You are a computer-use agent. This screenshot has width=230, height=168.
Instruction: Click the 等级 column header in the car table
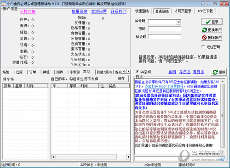(74, 86)
